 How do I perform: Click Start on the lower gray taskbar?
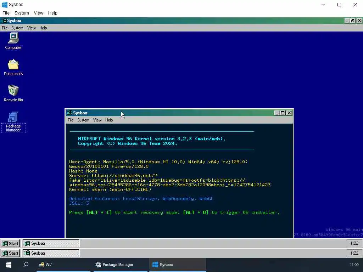point(10,253)
